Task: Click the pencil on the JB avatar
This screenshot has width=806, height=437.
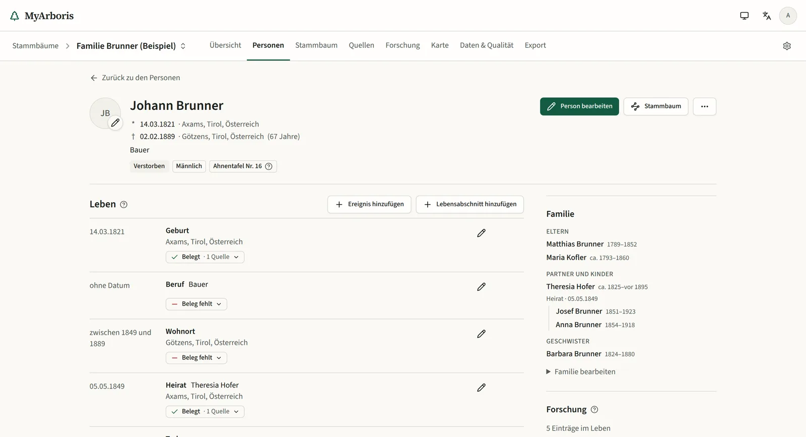Action: (x=115, y=122)
